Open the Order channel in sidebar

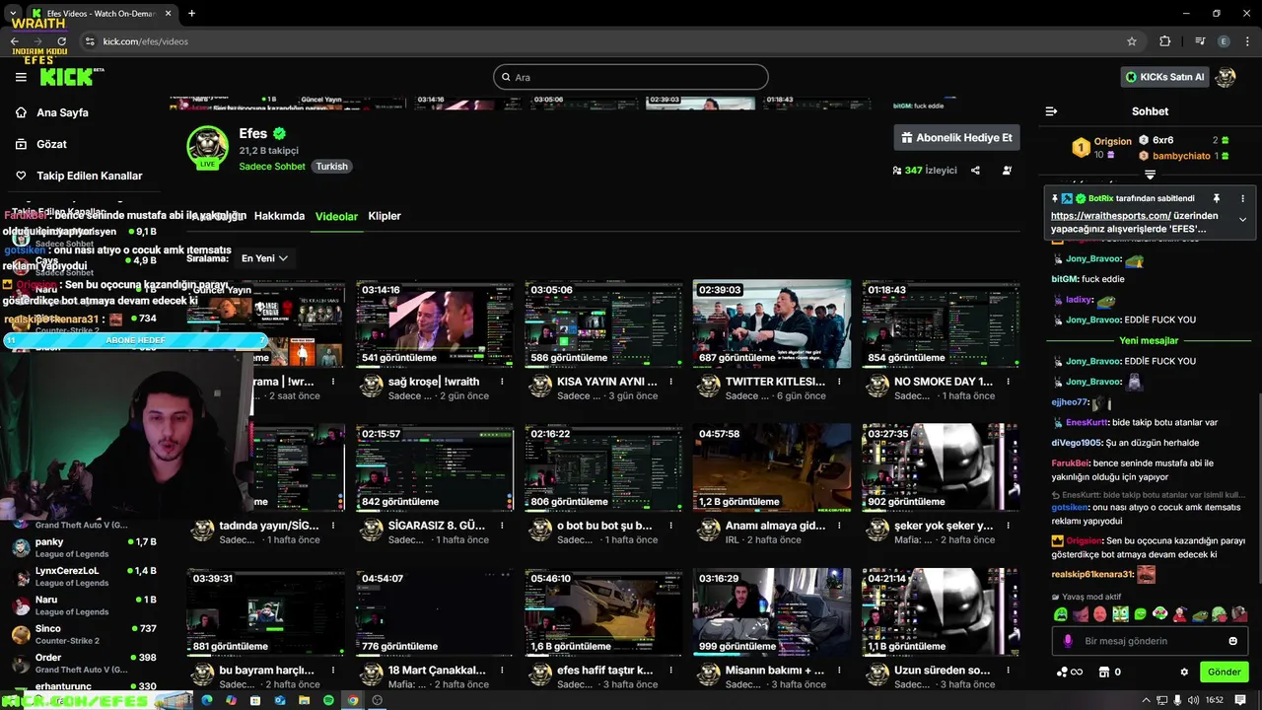(84, 663)
